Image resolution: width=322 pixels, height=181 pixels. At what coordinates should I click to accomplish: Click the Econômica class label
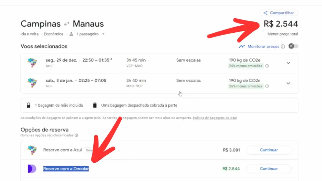[x=53, y=34]
